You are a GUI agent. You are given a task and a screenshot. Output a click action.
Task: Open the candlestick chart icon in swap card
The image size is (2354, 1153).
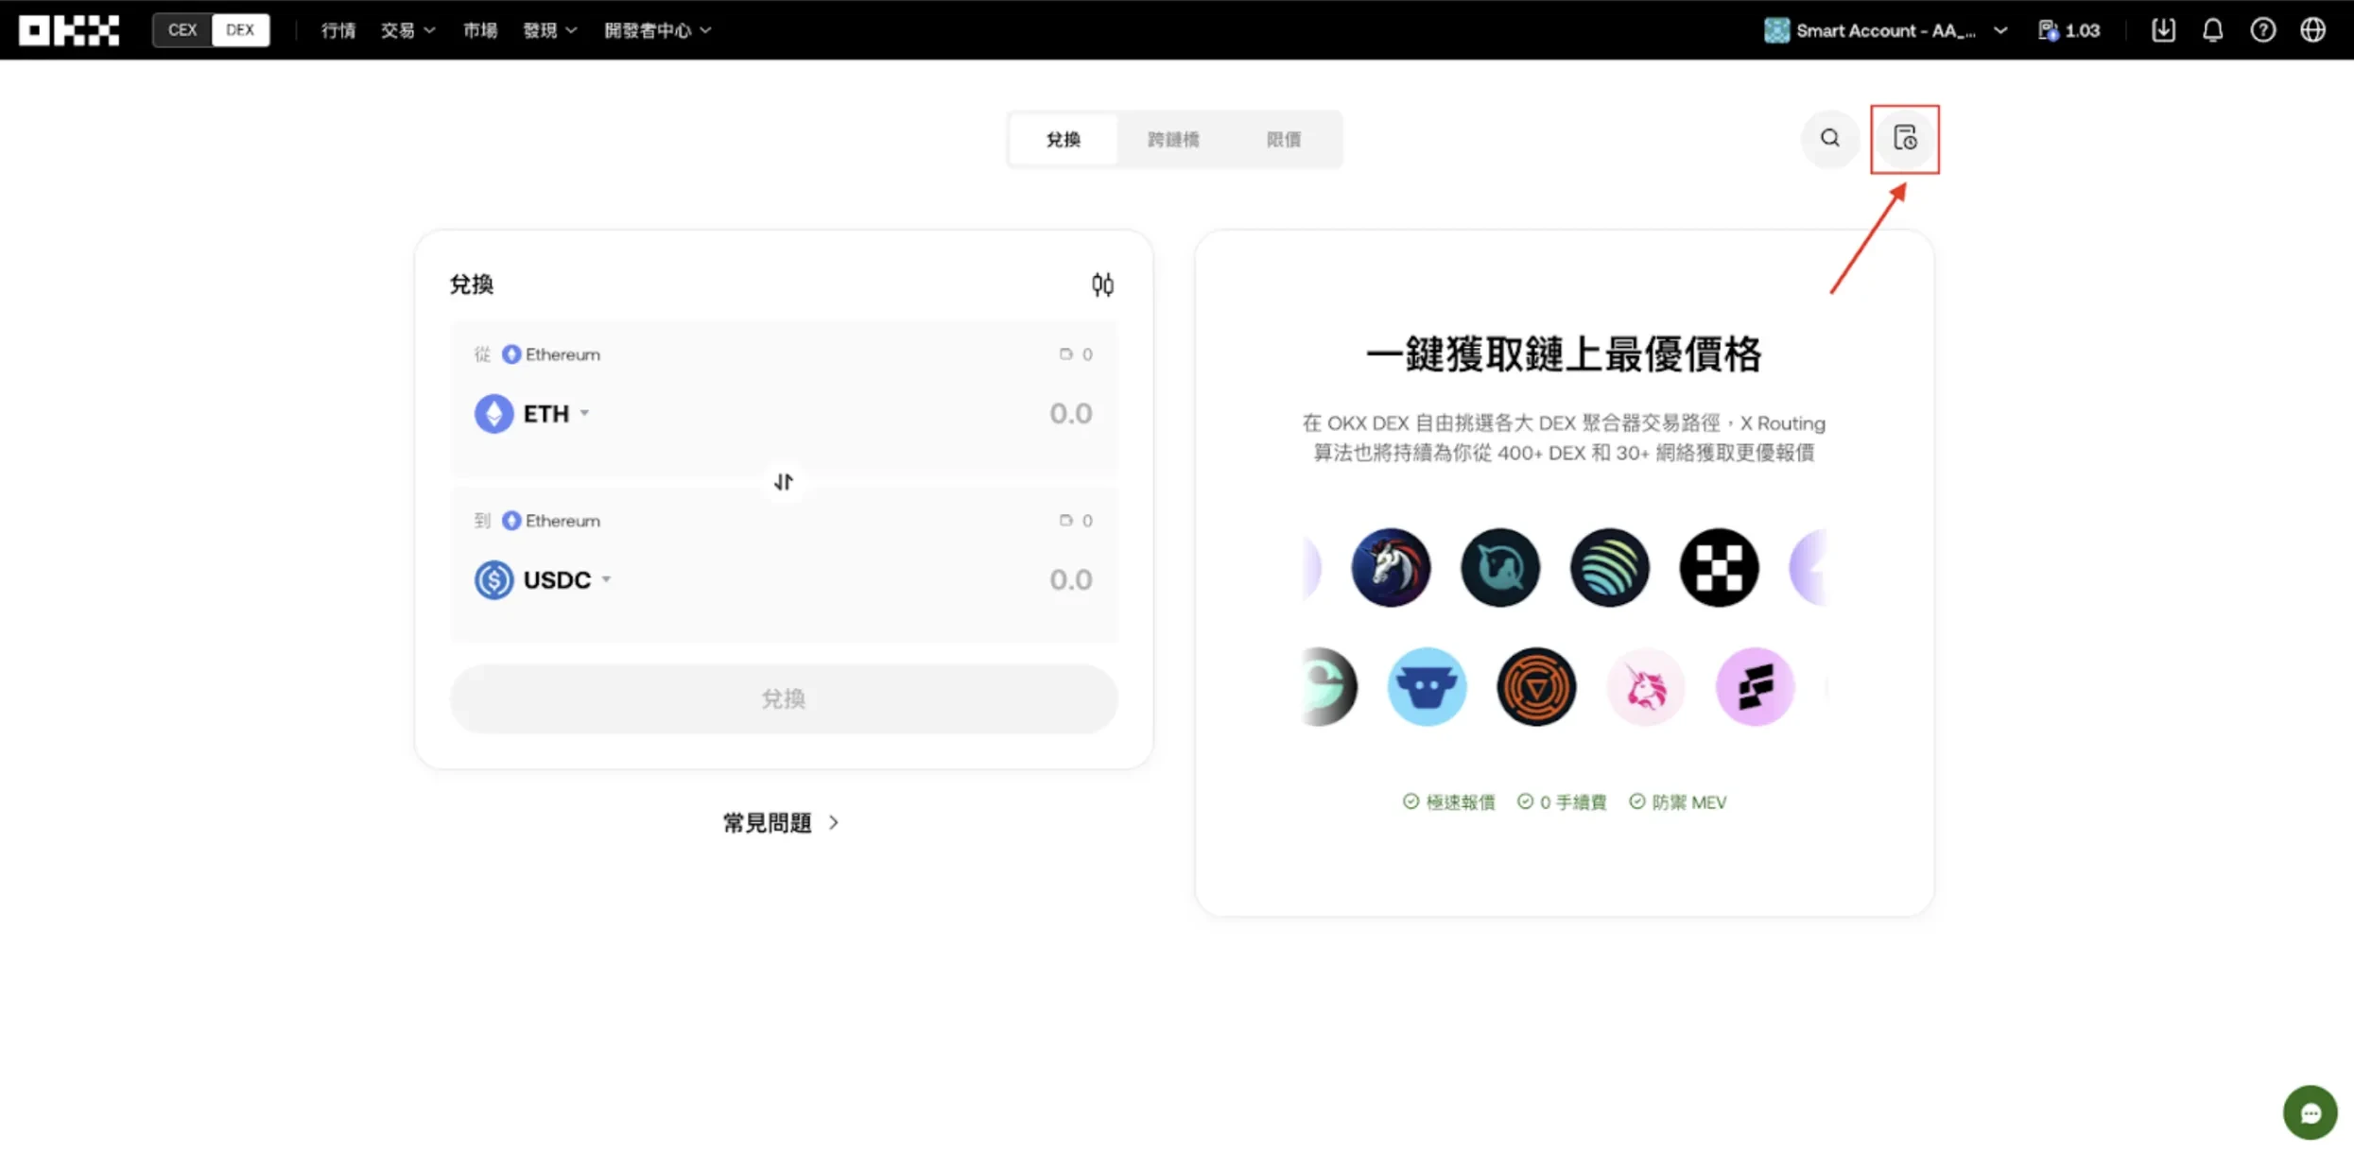tap(1101, 284)
